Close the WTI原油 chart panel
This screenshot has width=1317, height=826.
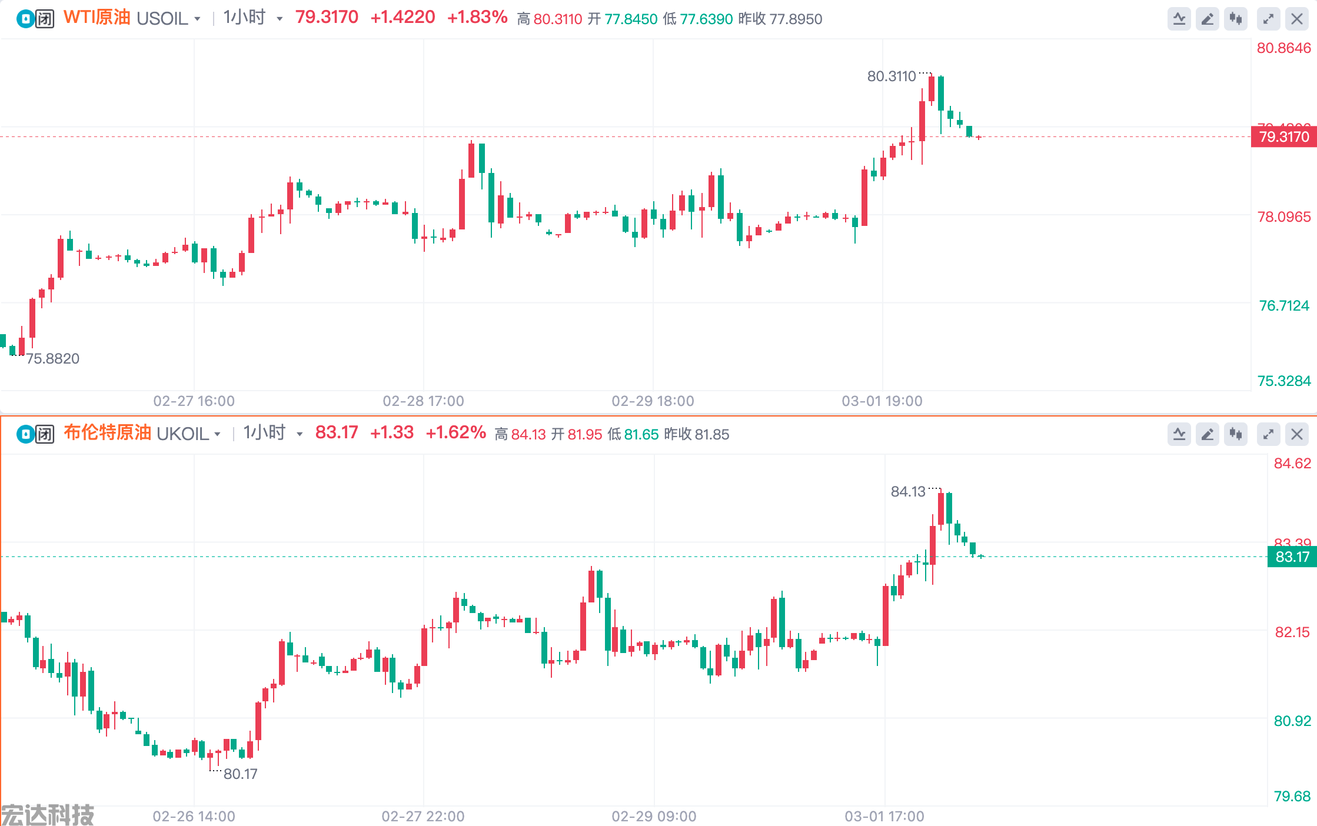(x=1296, y=19)
